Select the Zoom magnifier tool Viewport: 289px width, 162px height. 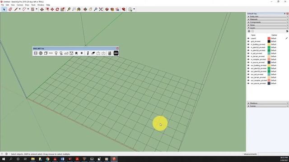[95, 9]
